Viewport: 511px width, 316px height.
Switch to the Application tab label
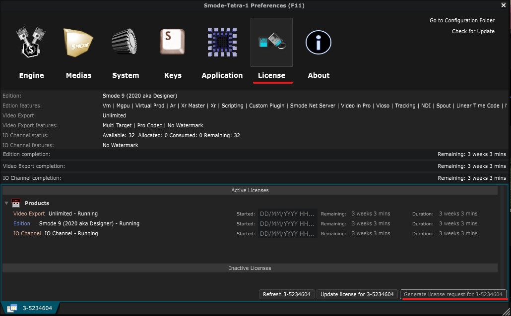click(222, 75)
